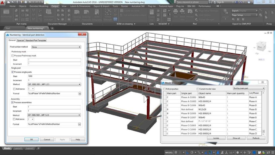The width and height of the screenshot is (275, 155).
Task: Click the Help question mark icon
Action: click(x=249, y=2)
